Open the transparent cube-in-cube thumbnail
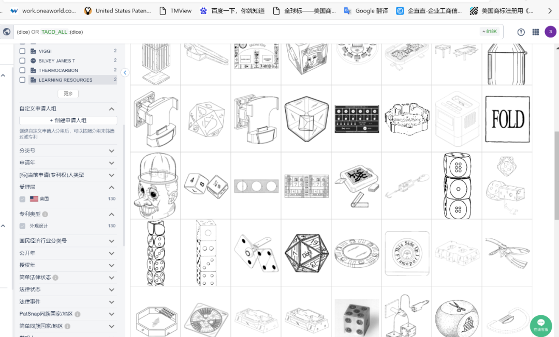559x337 pixels. pos(306,118)
